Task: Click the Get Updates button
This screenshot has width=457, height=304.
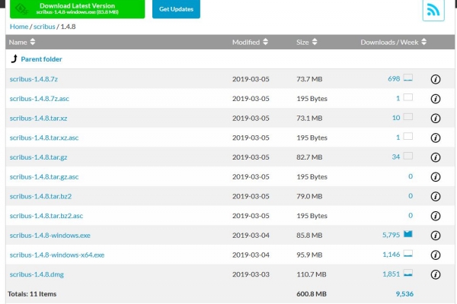Action: (x=176, y=9)
